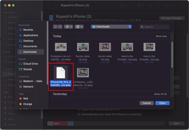
Task: Go back in file dialog
Action: 55,27
